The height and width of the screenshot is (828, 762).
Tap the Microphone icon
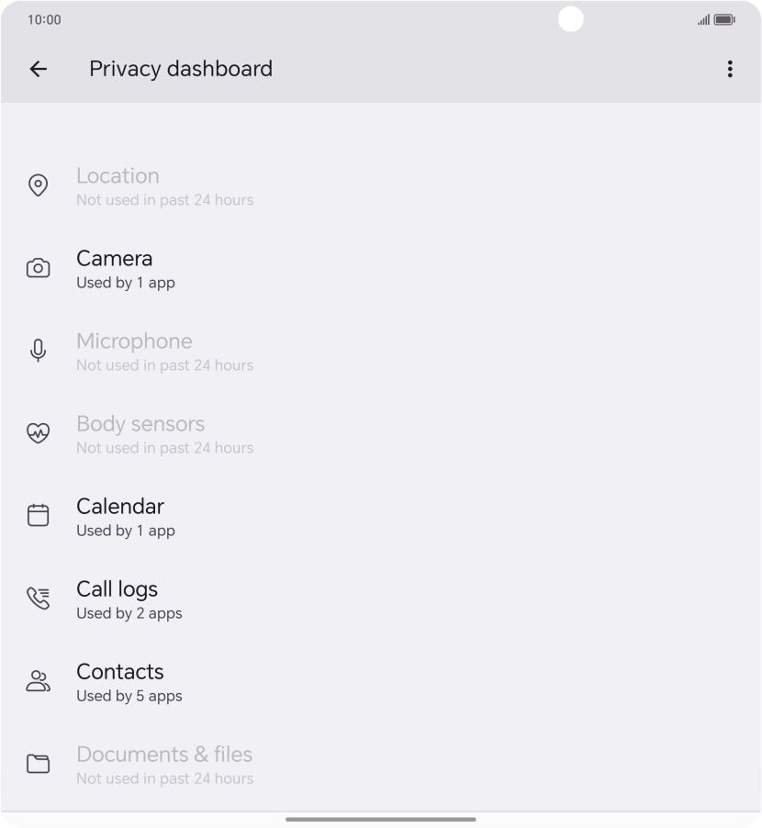coord(38,351)
